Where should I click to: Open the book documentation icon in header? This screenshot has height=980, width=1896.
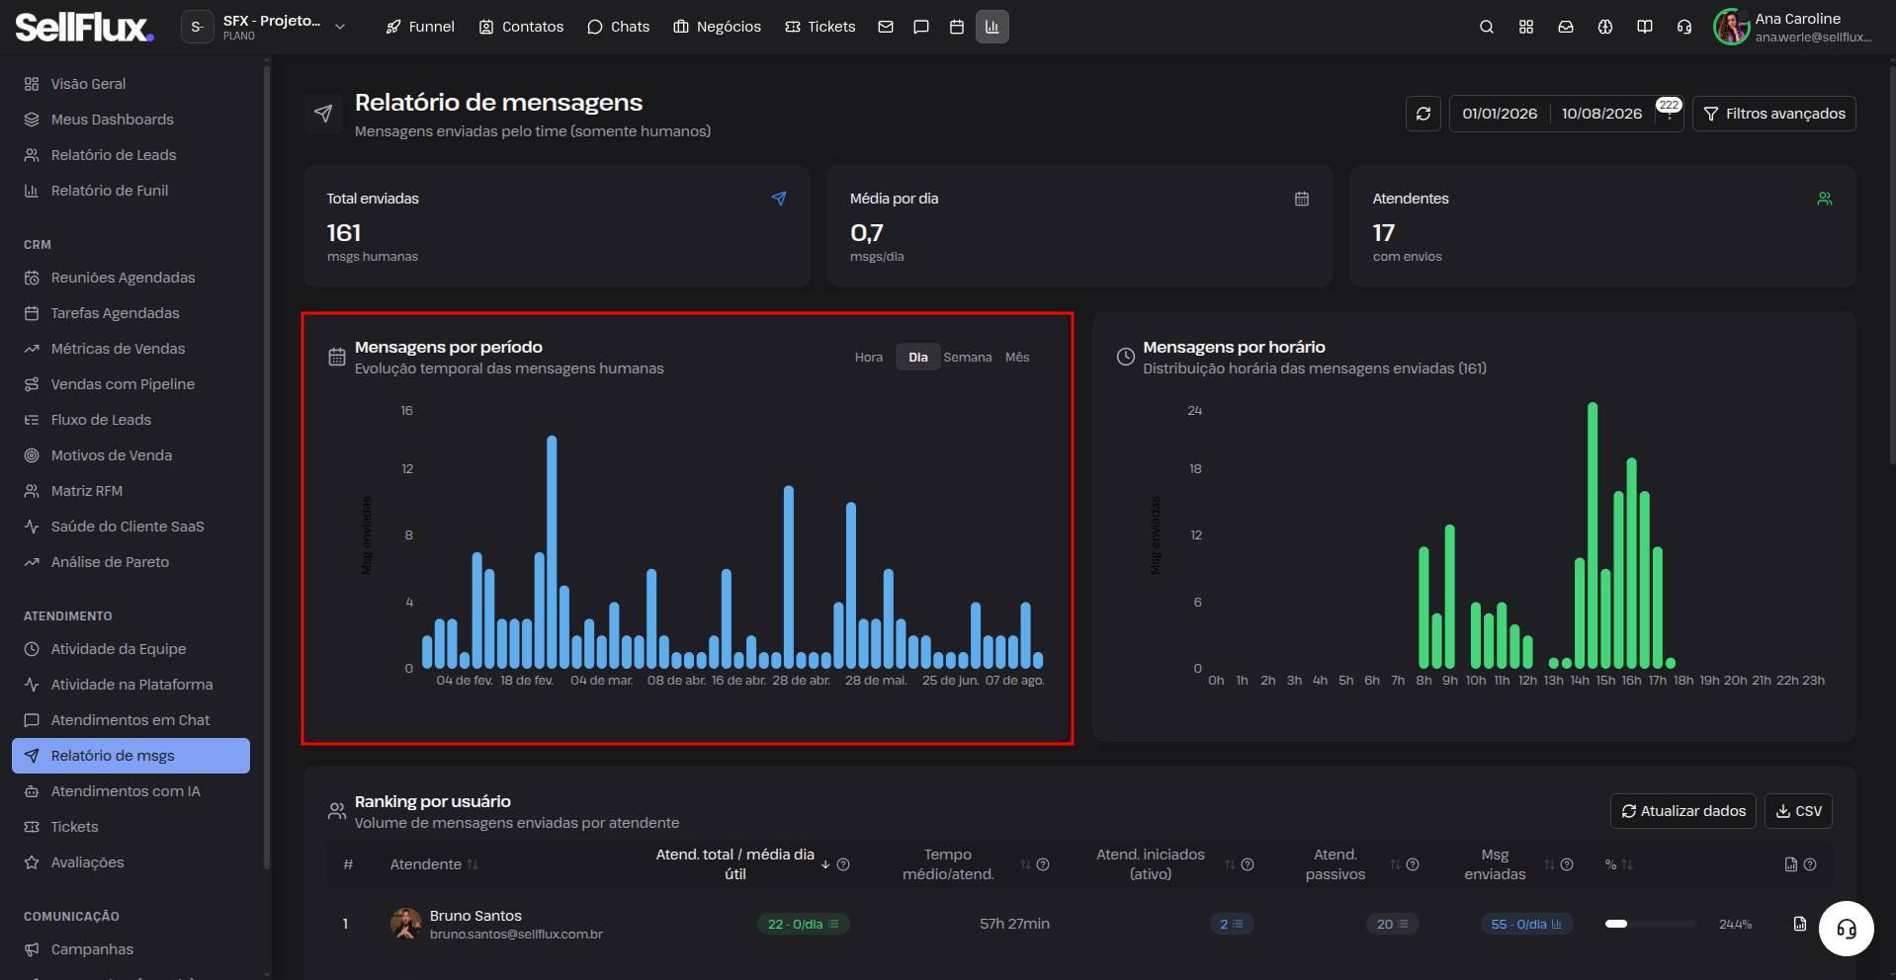click(1645, 27)
